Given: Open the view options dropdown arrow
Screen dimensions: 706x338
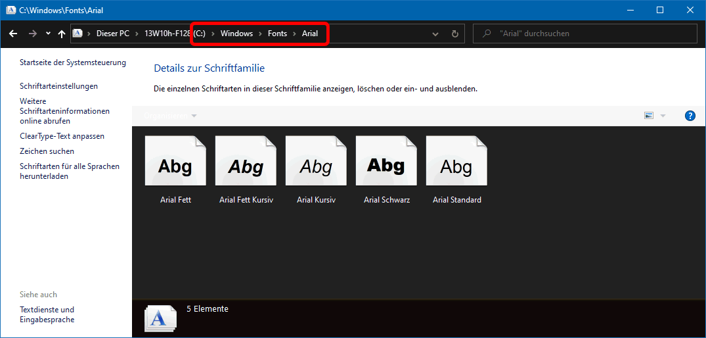Looking at the screenshot, I should [x=663, y=116].
